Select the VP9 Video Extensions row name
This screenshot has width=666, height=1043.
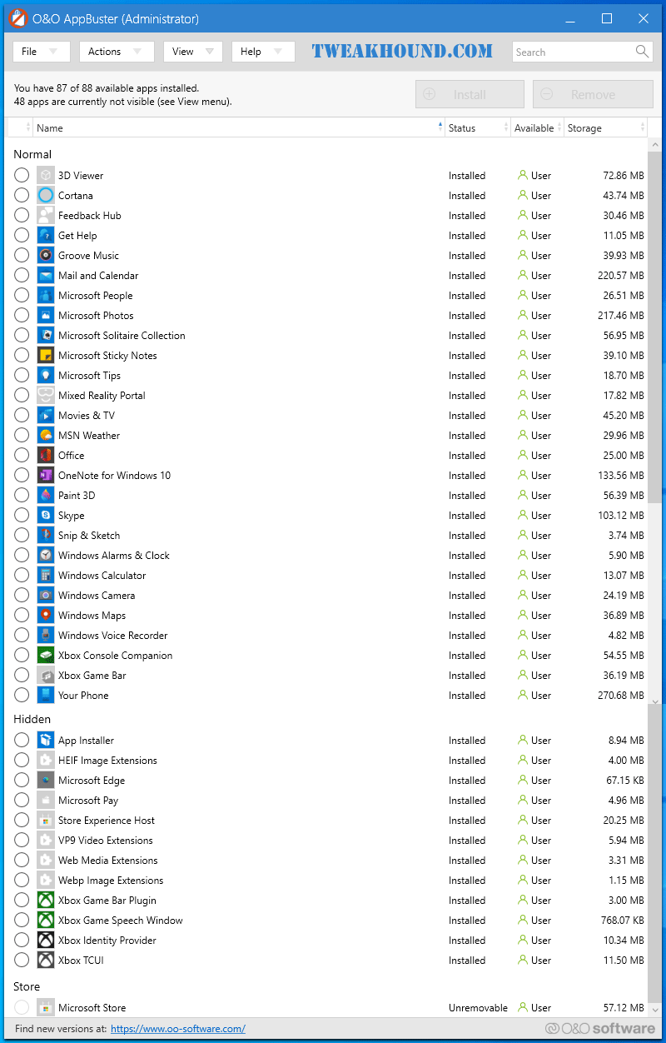(106, 841)
